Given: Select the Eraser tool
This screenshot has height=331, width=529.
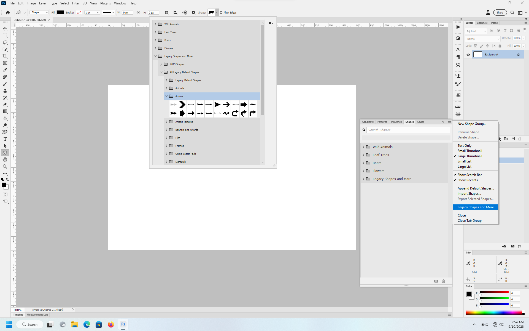Looking at the screenshot, I should 5,105.
